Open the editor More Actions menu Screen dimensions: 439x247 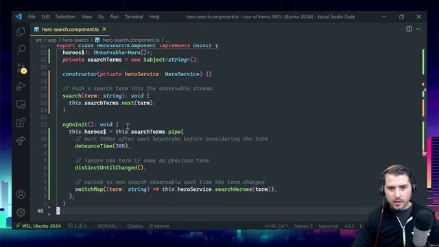click(419, 29)
